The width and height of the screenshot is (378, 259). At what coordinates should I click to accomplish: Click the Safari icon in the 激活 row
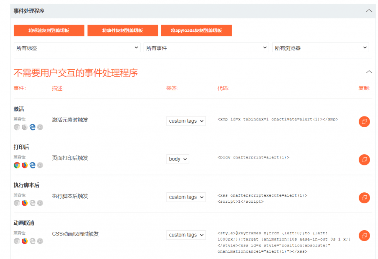pyautogui.click(x=40, y=127)
